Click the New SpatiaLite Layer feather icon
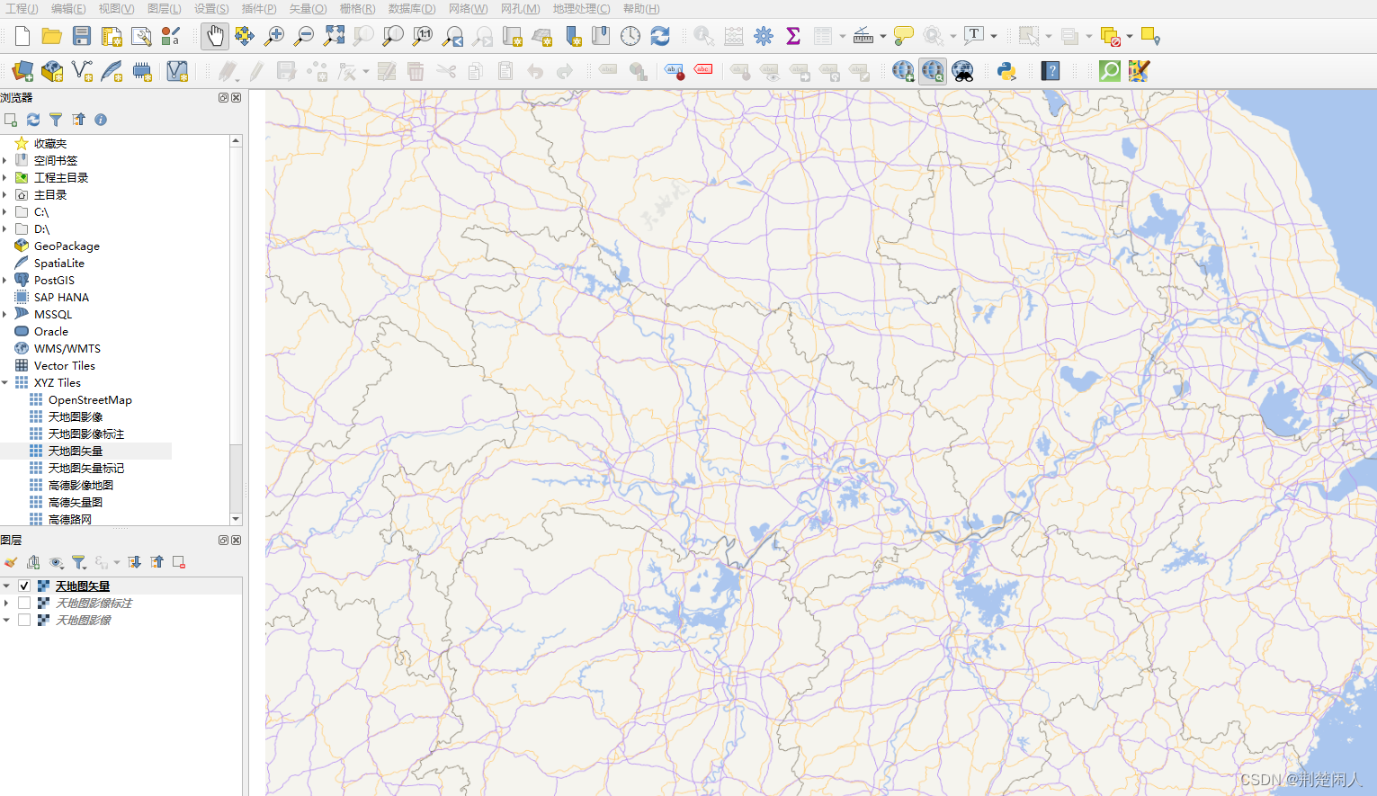This screenshot has height=796, width=1377. (x=112, y=71)
